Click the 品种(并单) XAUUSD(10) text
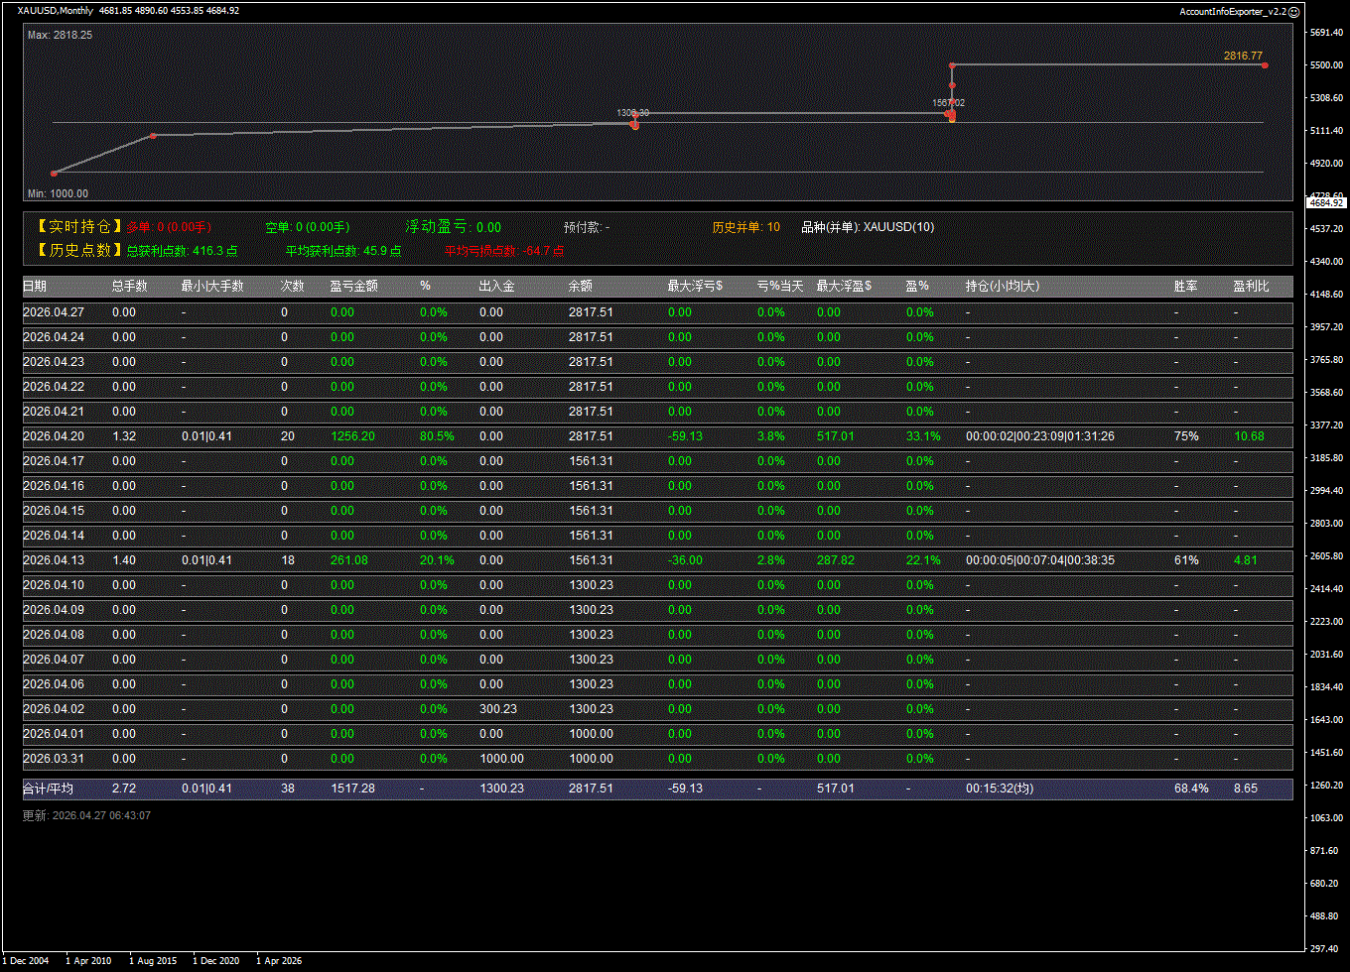The width and height of the screenshot is (1350, 972). pyautogui.click(x=867, y=227)
